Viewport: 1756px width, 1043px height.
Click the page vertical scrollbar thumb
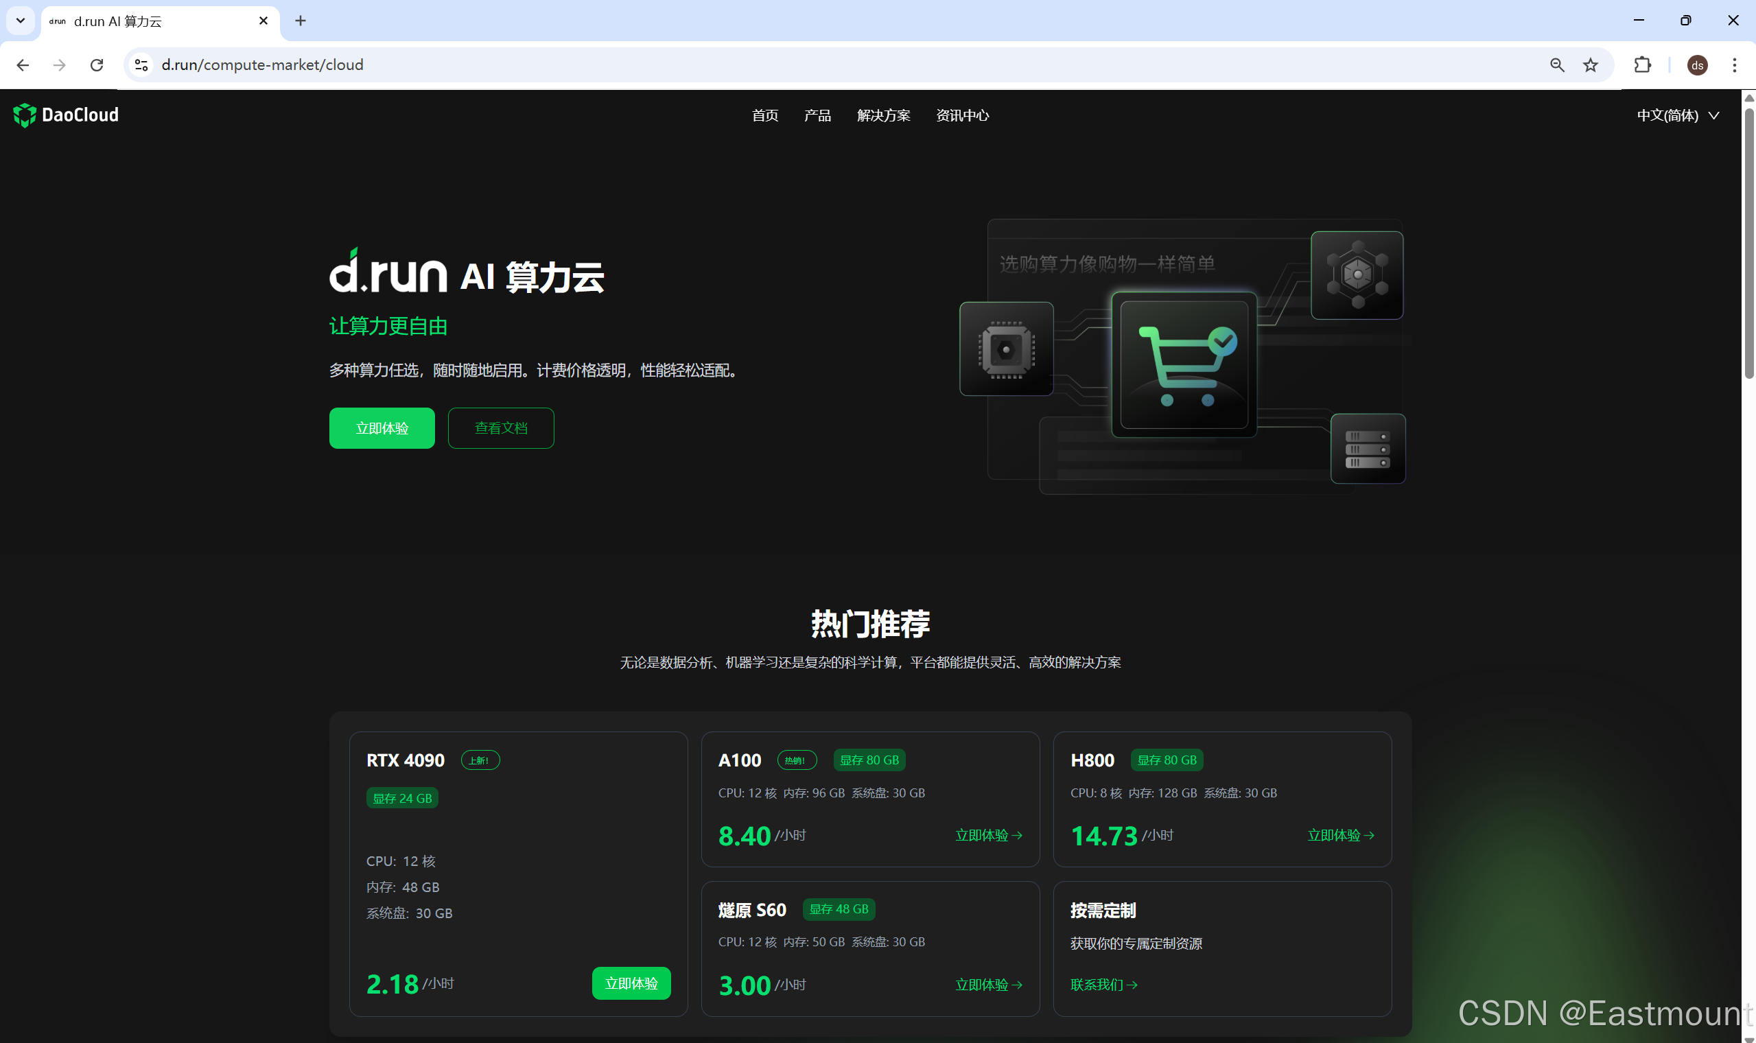1749,242
